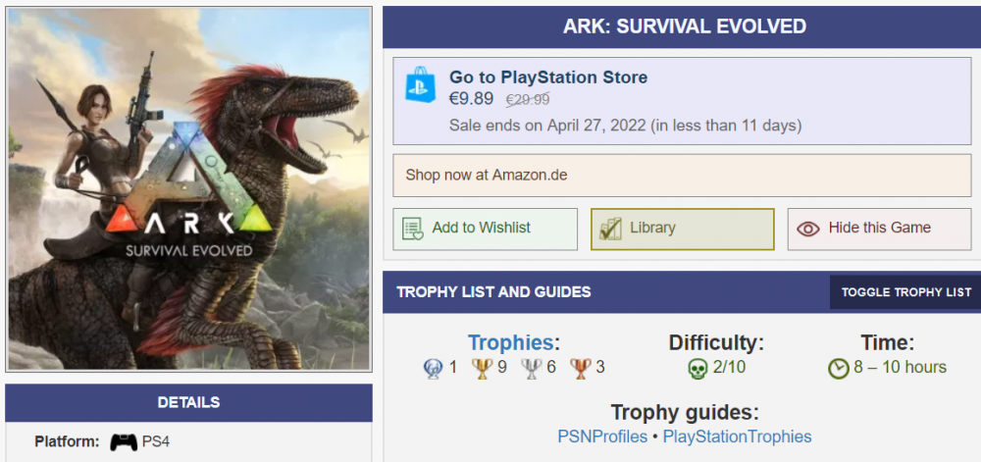
Task: Click the bronze trophy icon
Action: tap(579, 368)
